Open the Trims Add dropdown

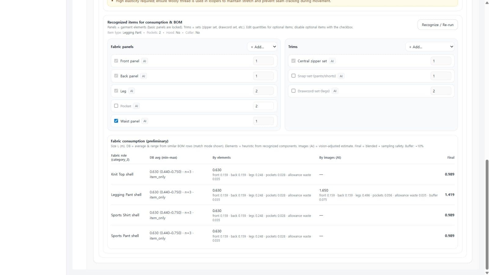click(x=430, y=47)
